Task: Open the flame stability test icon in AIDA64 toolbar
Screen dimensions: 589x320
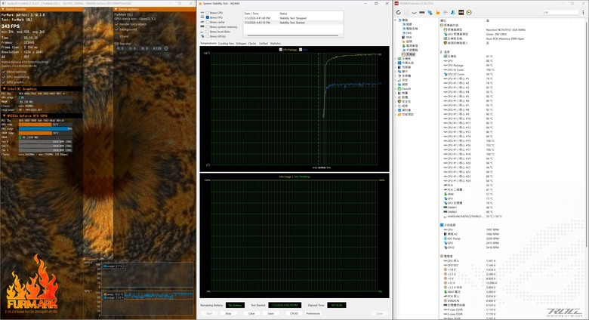Action: 438,12
